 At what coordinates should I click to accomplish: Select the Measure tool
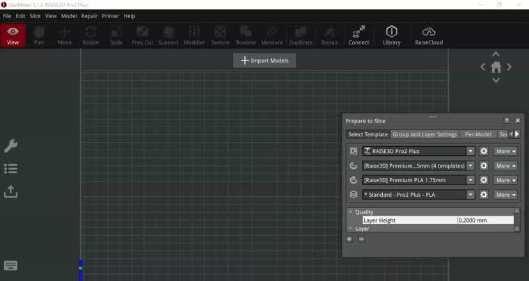[x=272, y=35]
